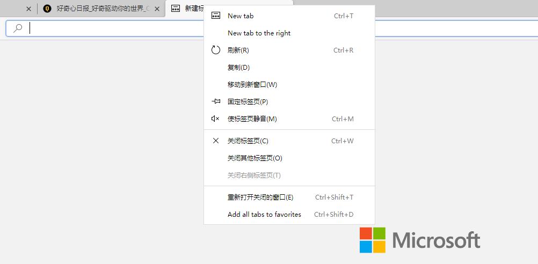Mute tab via 使标签页静音(M)
Screen dimensions: 538x264
click(289, 119)
